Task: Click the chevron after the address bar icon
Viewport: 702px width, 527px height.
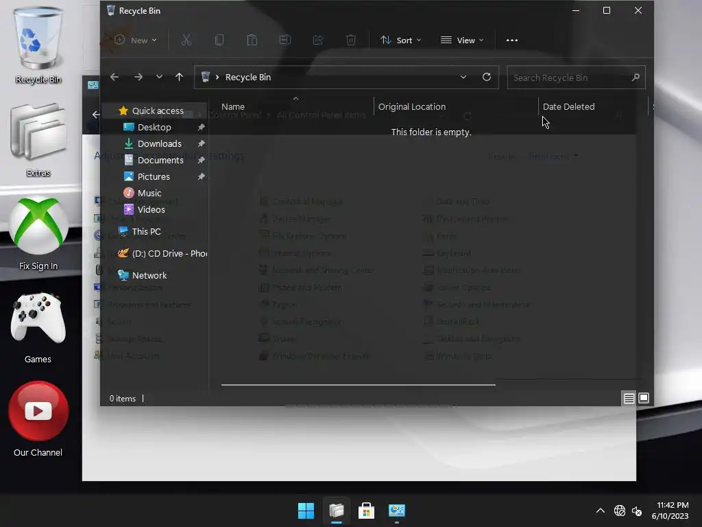Action: pos(217,77)
